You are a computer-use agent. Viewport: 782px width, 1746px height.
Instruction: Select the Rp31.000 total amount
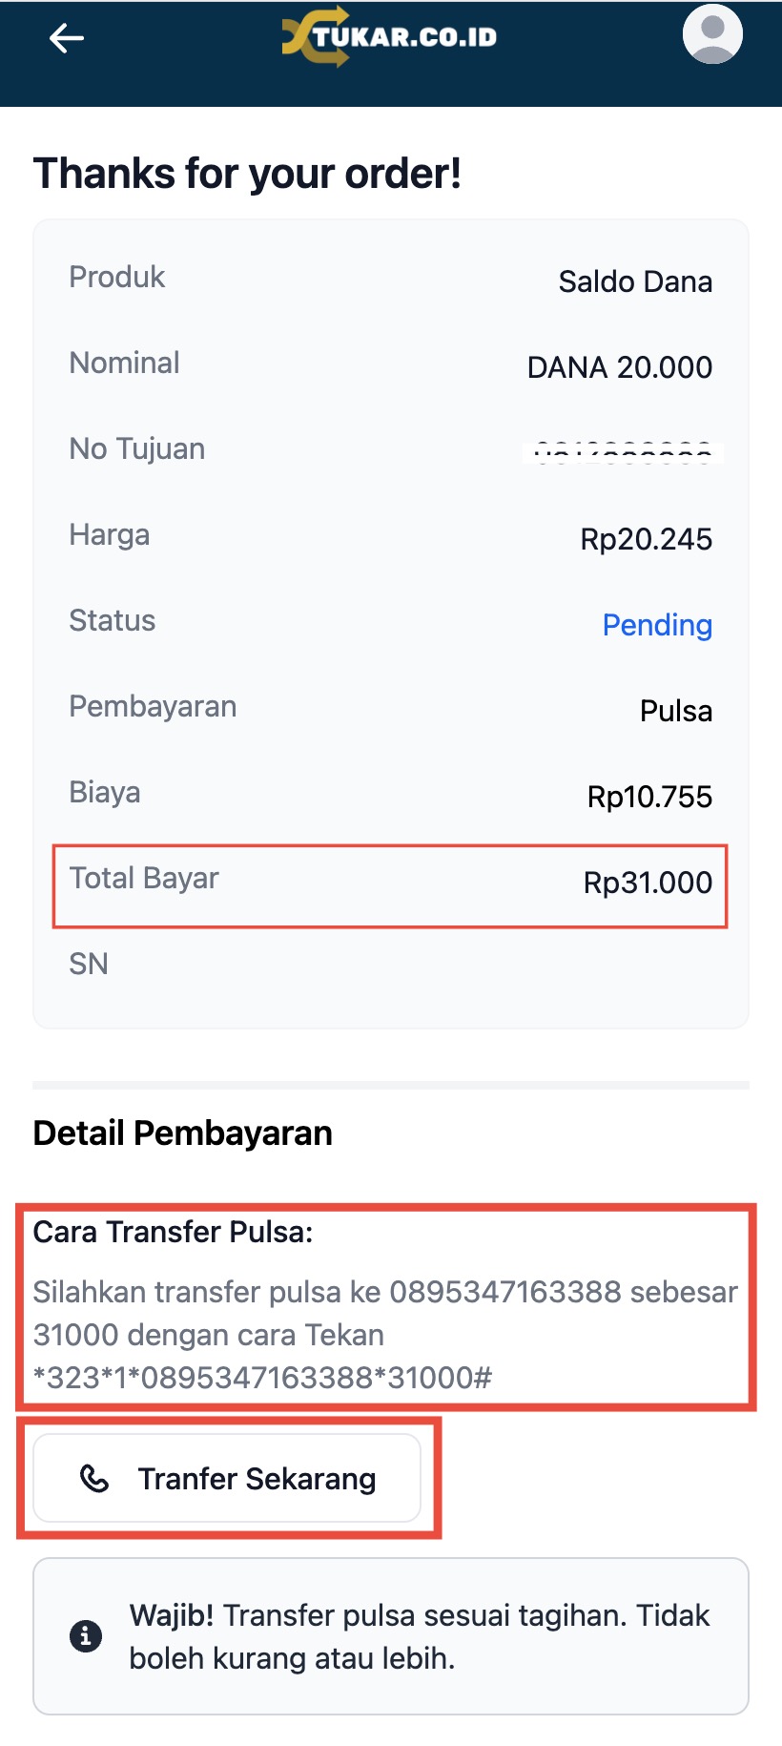648,883
